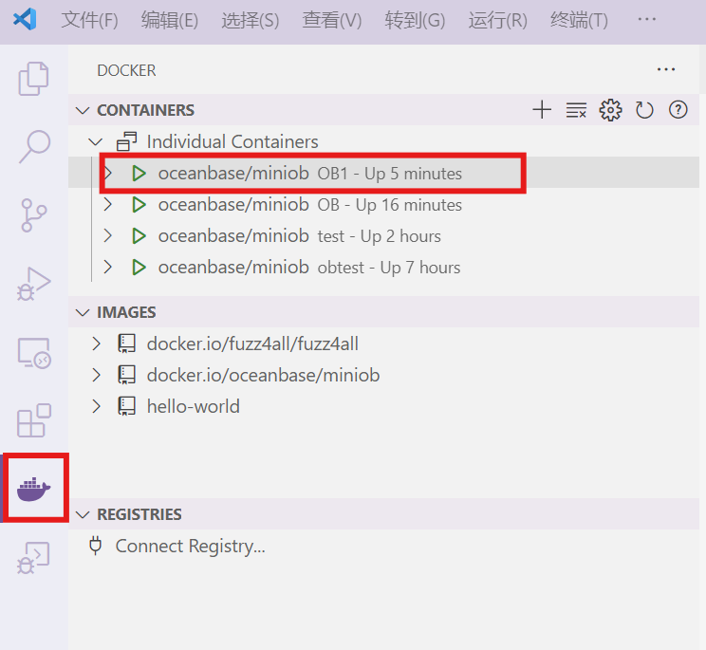Expand the obtest container row
706x650 pixels.
pyautogui.click(x=107, y=268)
